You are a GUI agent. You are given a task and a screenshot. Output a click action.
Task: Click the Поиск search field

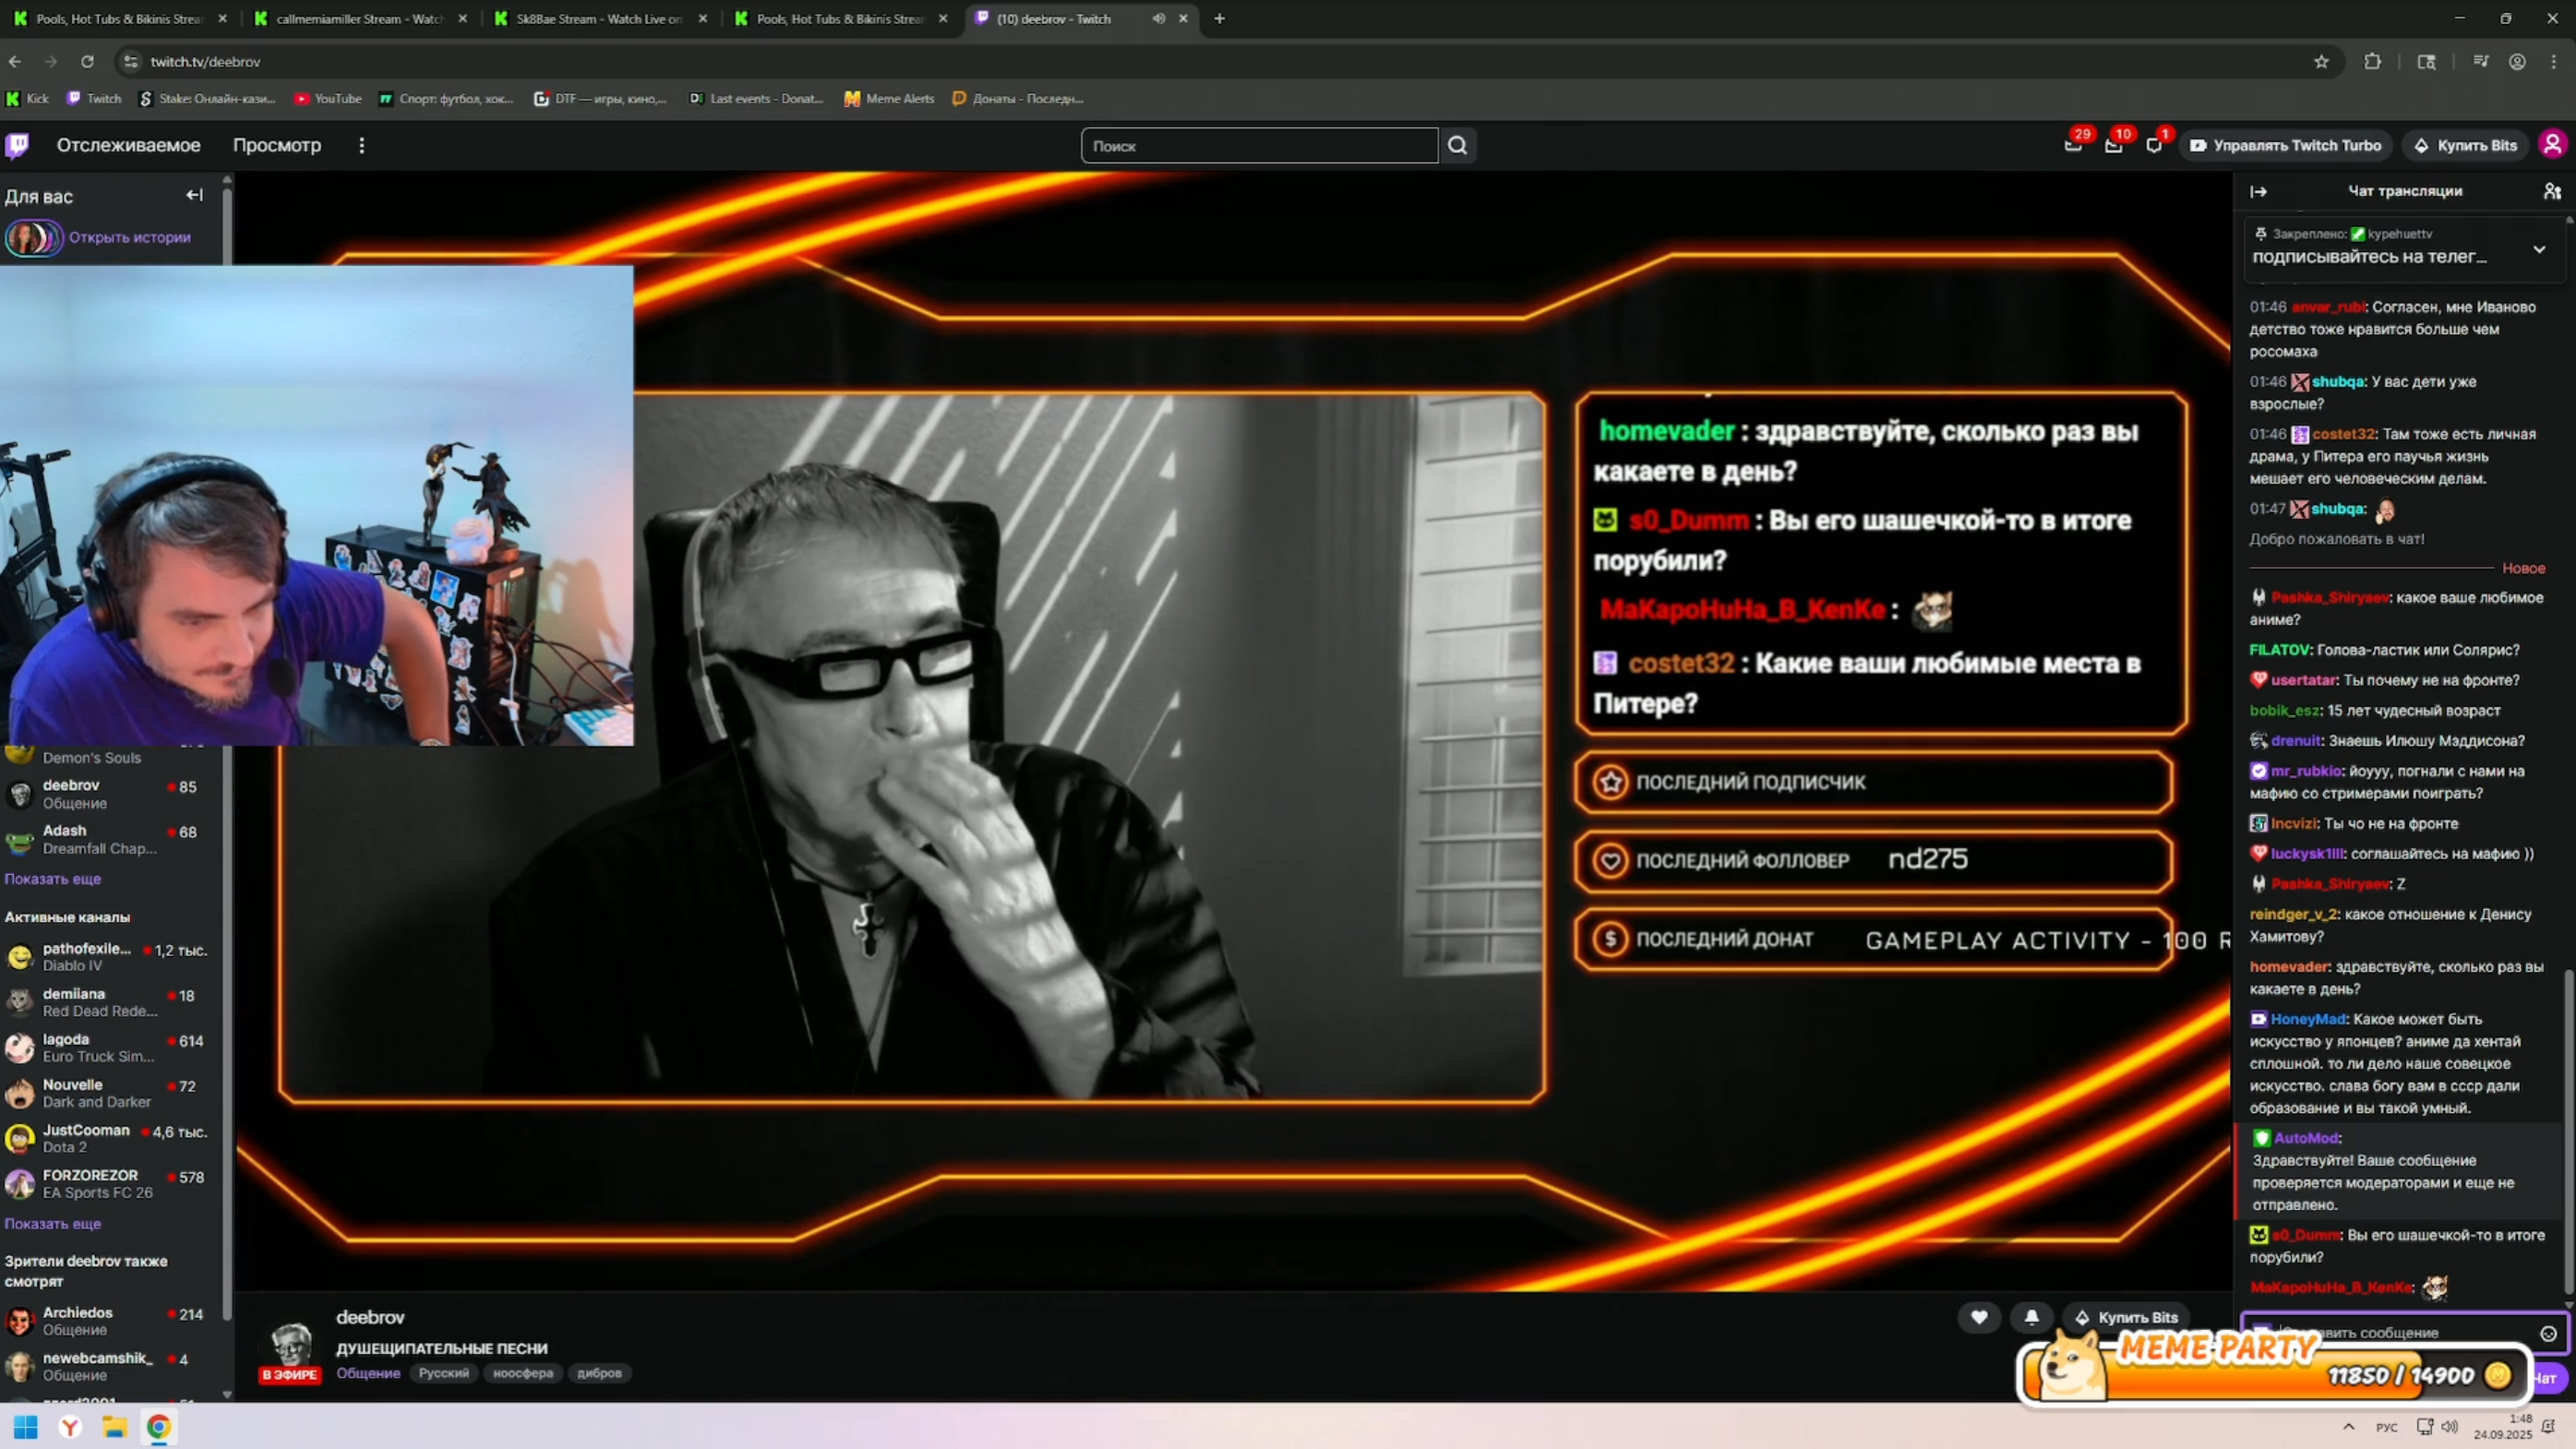(x=1258, y=146)
